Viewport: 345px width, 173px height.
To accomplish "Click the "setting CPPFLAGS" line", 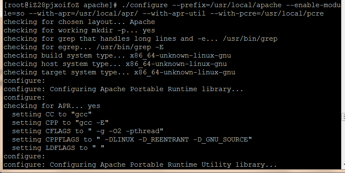I will point(132,139).
